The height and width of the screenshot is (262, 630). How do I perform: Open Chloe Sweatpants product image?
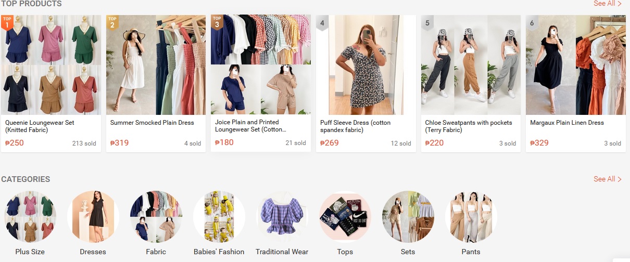coord(471,64)
